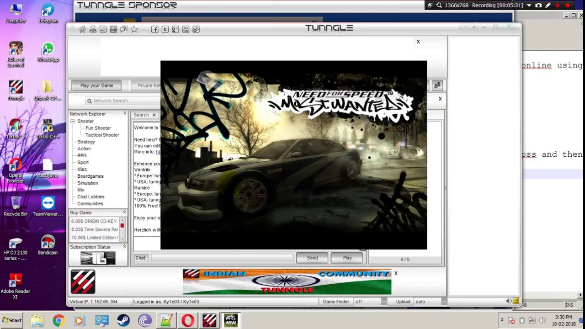
Task: Click the 6.80$ ORIGIN CD-KEY offer
Action: click(94, 221)
